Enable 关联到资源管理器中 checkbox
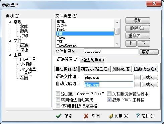This screenshot has height=124, width=164. (x=109, y=94)
